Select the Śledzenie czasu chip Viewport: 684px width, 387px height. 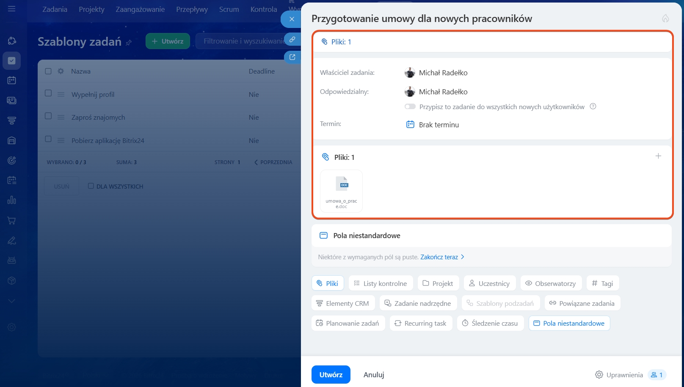tap(490, 323)
